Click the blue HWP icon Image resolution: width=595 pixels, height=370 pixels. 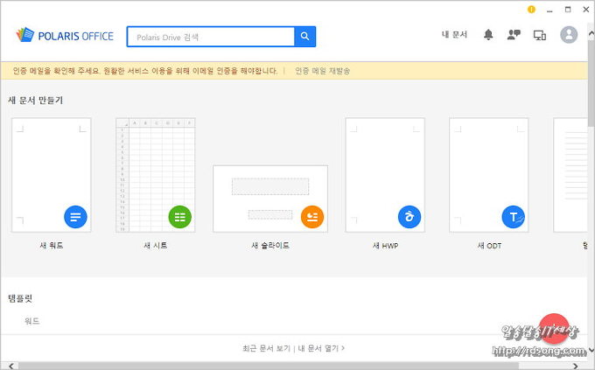(x=409, y=217)
